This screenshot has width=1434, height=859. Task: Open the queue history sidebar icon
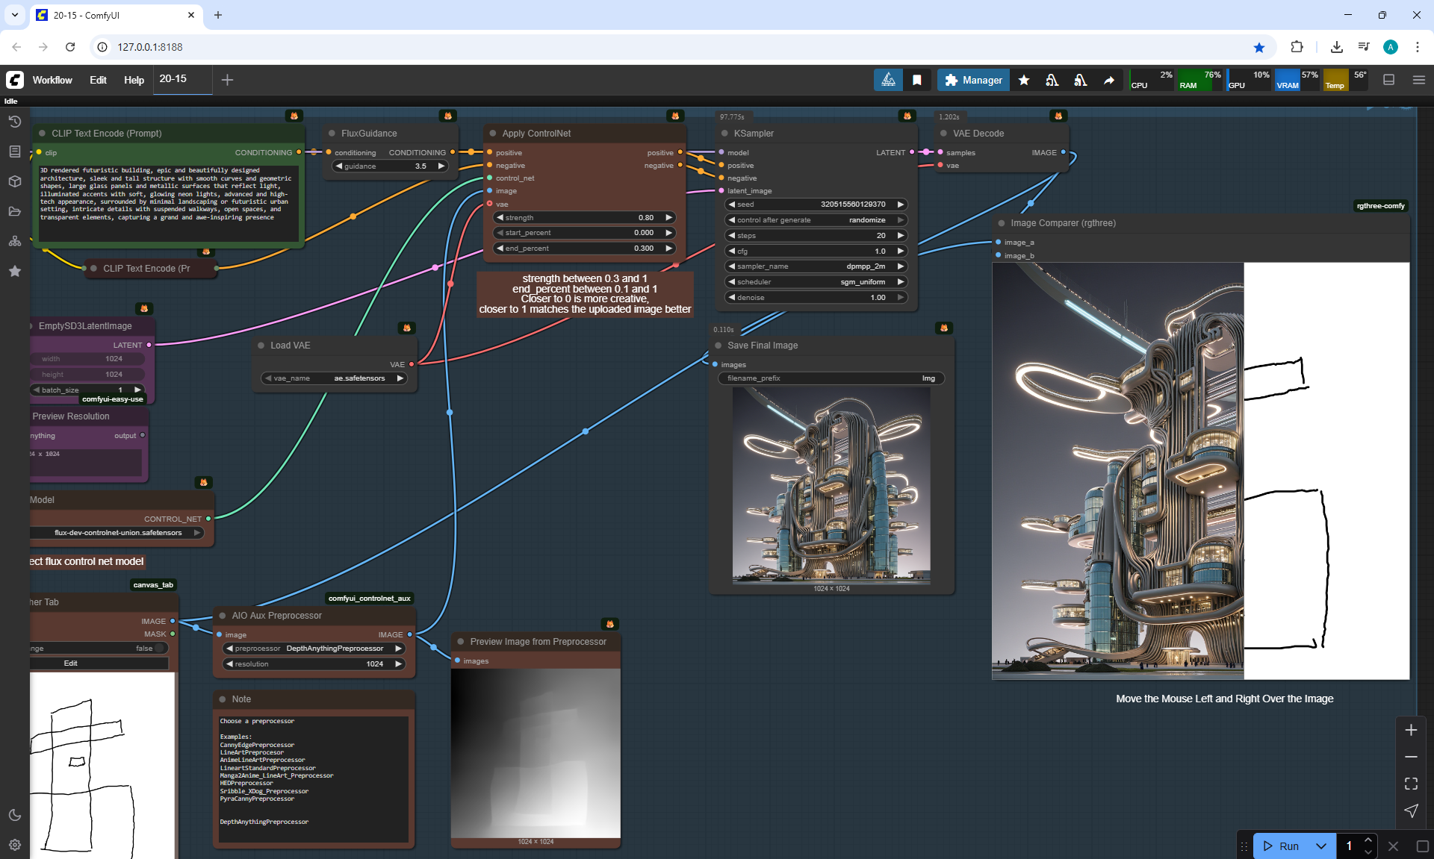[x=14, y=122]
